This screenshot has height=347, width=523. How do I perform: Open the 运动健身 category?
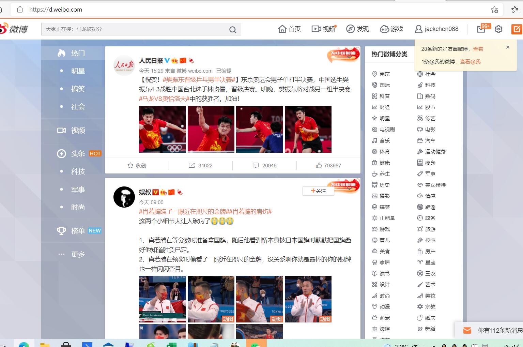click(x=431, y=151)
